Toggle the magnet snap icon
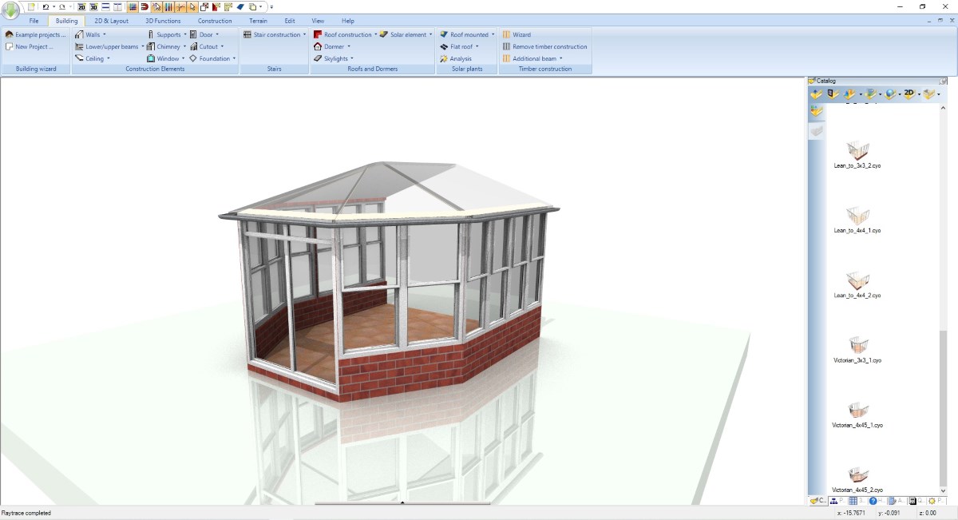This screenshot has height=520, width=958. point(144,6)
